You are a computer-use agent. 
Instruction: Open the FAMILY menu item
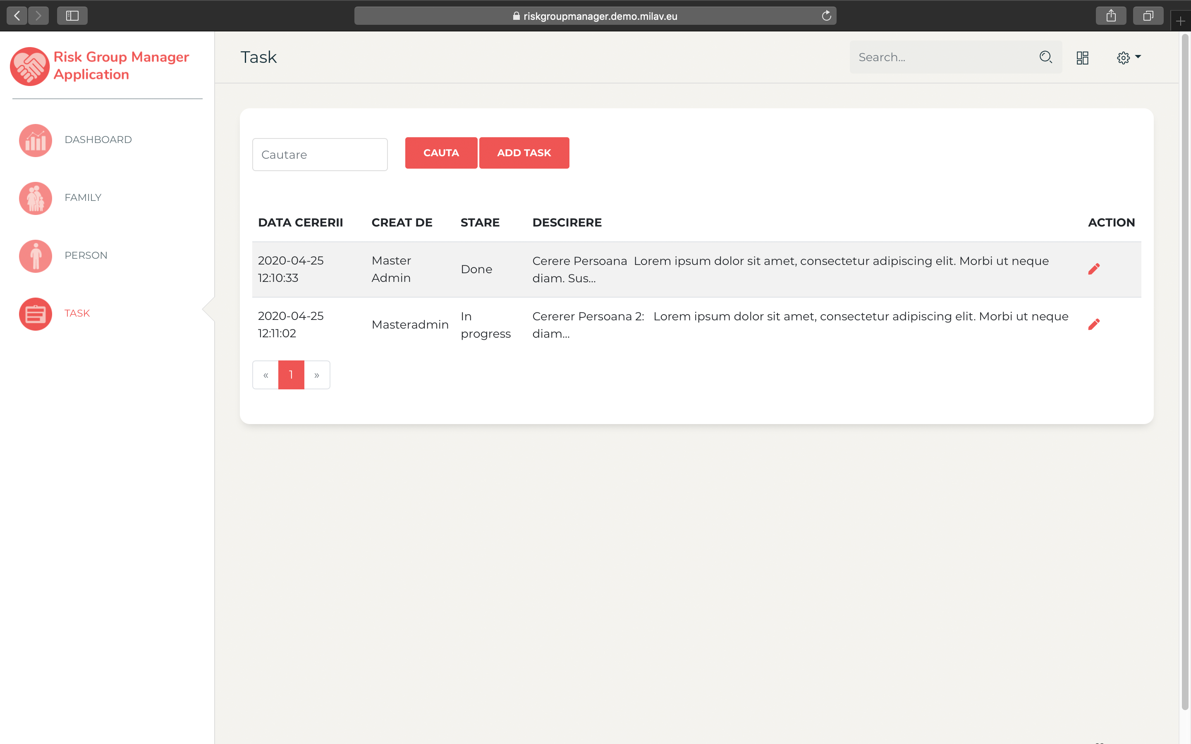(83, 198)
